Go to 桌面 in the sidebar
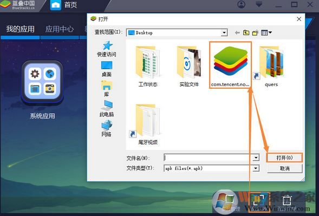 [107, 69]
